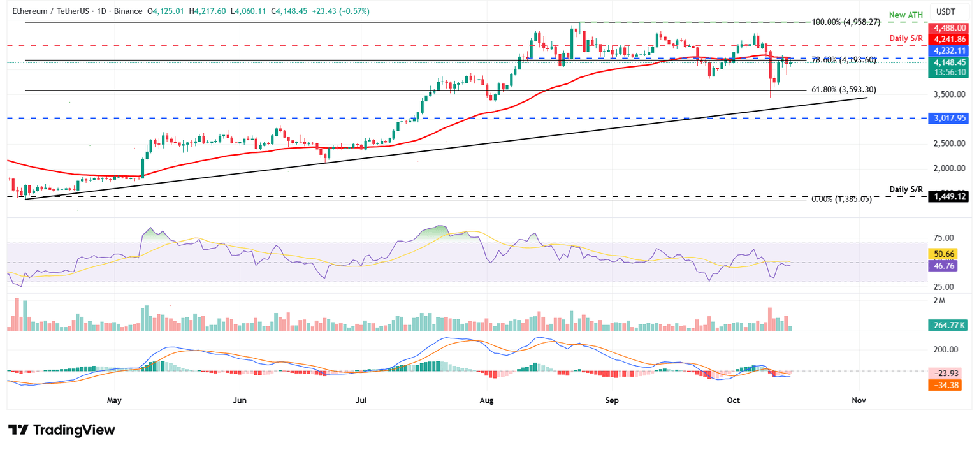
Task: Select the blue 3,017.95 level tag
Action: pos(950,118)
